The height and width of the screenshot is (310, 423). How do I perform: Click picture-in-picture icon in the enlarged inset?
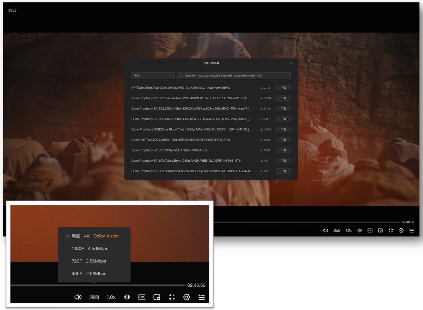tap(157, 297)
